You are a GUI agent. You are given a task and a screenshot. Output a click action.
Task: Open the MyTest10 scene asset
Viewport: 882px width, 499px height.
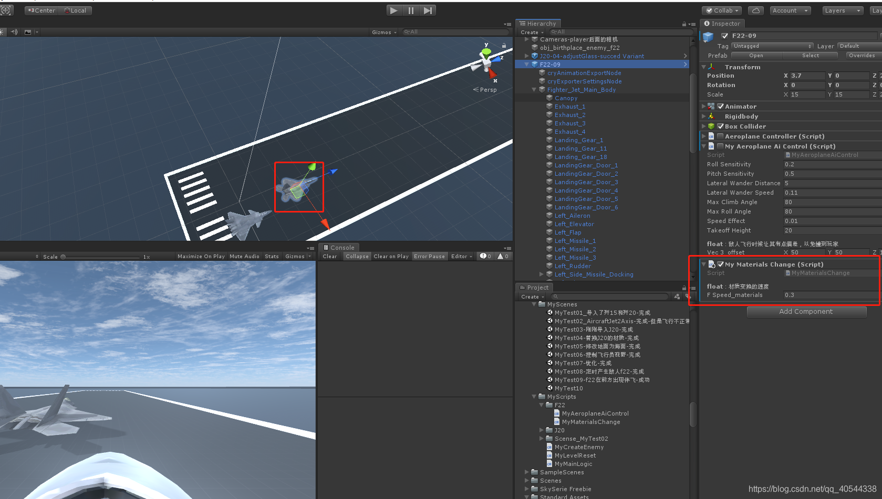(568, 388)
